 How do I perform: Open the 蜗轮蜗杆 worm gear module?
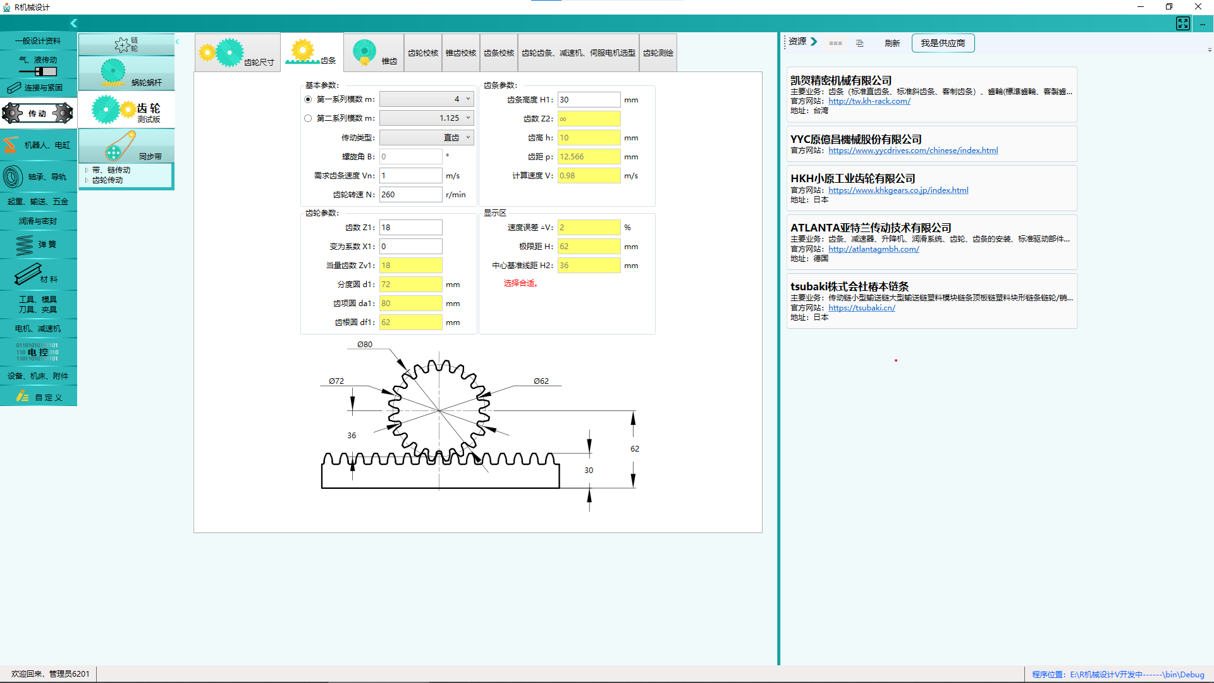(126, 73)
